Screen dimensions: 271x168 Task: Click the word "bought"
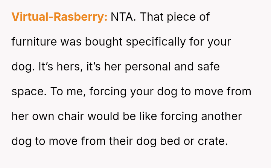point(104,42)
